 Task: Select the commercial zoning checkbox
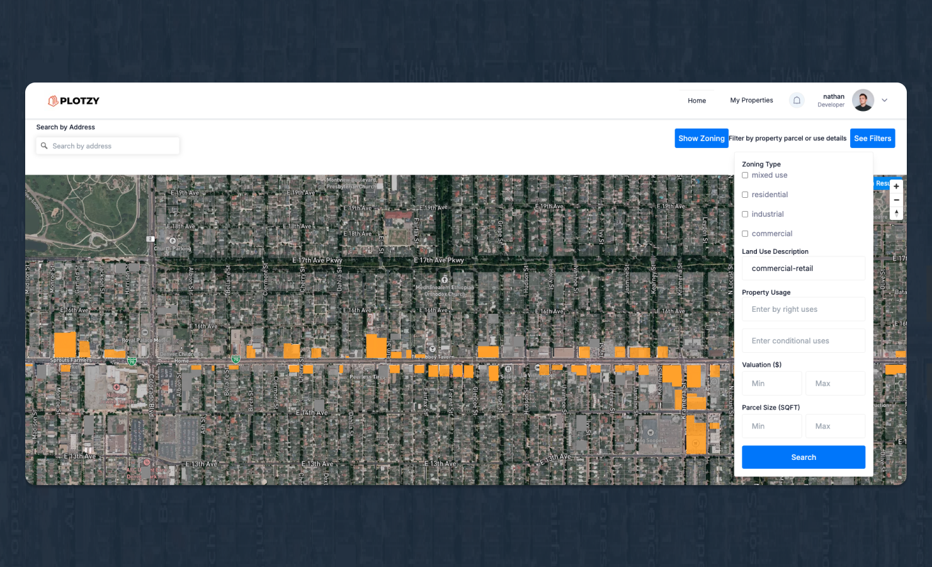click(x=745, y=234)
